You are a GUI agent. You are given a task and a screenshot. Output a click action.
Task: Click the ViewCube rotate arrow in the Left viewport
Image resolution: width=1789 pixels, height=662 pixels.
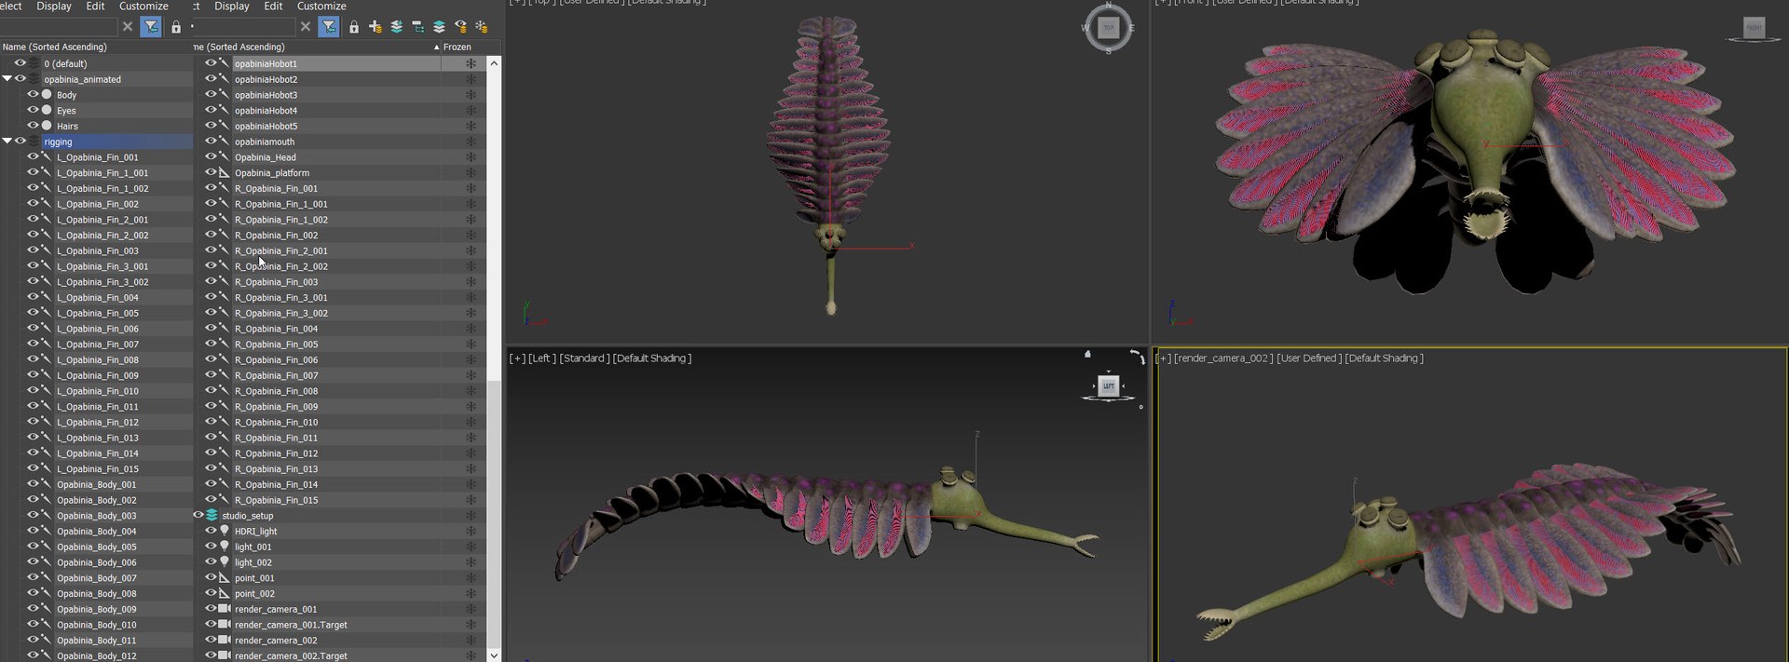click(1137, 356)
